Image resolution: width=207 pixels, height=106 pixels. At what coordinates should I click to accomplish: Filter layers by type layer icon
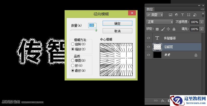pos(183,15)
